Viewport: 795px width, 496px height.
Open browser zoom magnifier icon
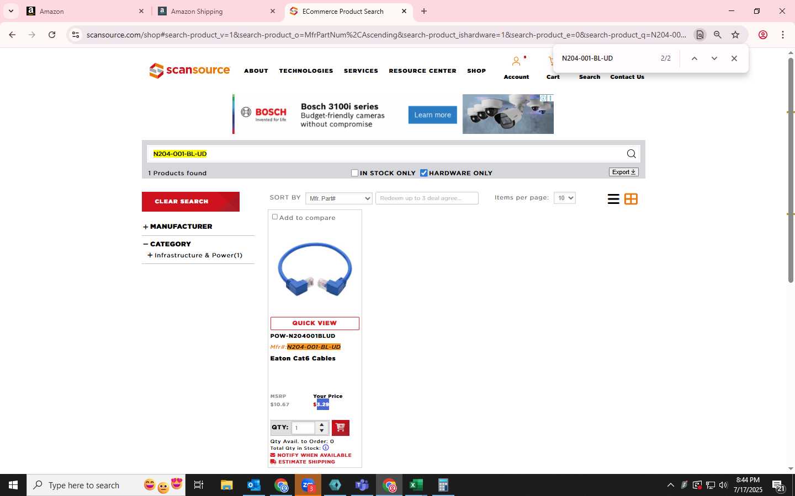[x=718, y=35]
